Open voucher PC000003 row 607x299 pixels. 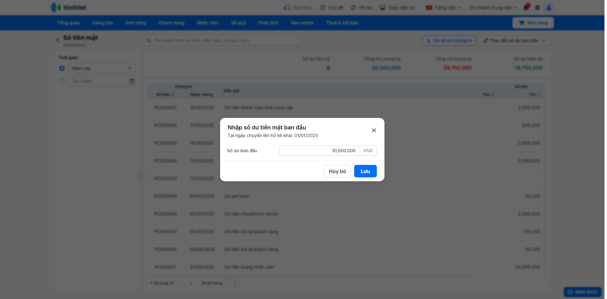(x=345, y=178)
